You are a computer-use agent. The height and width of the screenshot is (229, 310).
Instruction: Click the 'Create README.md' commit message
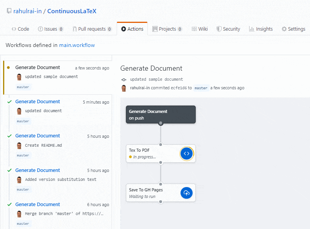pyautogui.click(x=43, y=145)
